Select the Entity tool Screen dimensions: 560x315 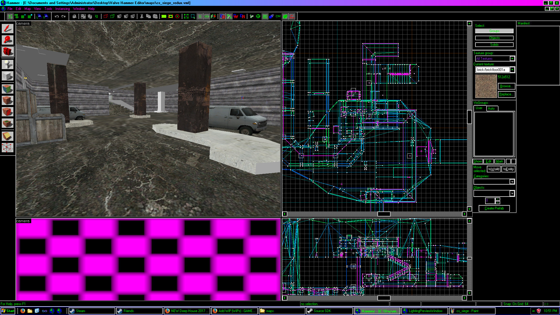pos(8,64)
